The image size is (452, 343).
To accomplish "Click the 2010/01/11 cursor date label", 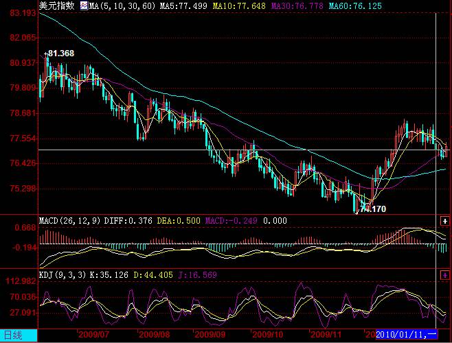I will pos(407,335).
